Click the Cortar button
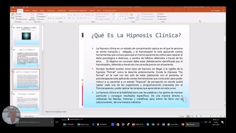Screen dimensions: 236x133 tap(18, 14)
